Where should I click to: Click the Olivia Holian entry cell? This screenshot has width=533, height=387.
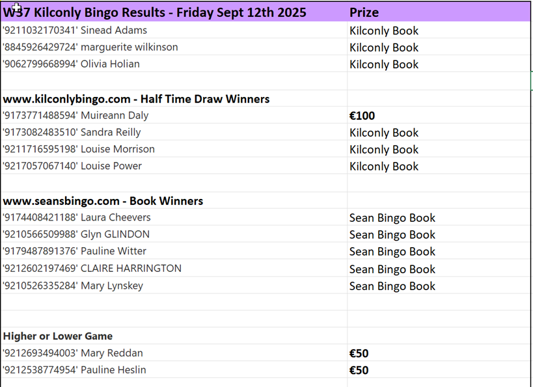[x=174, y=64]
